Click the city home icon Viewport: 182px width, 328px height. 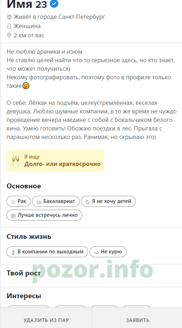coord(9,17)
